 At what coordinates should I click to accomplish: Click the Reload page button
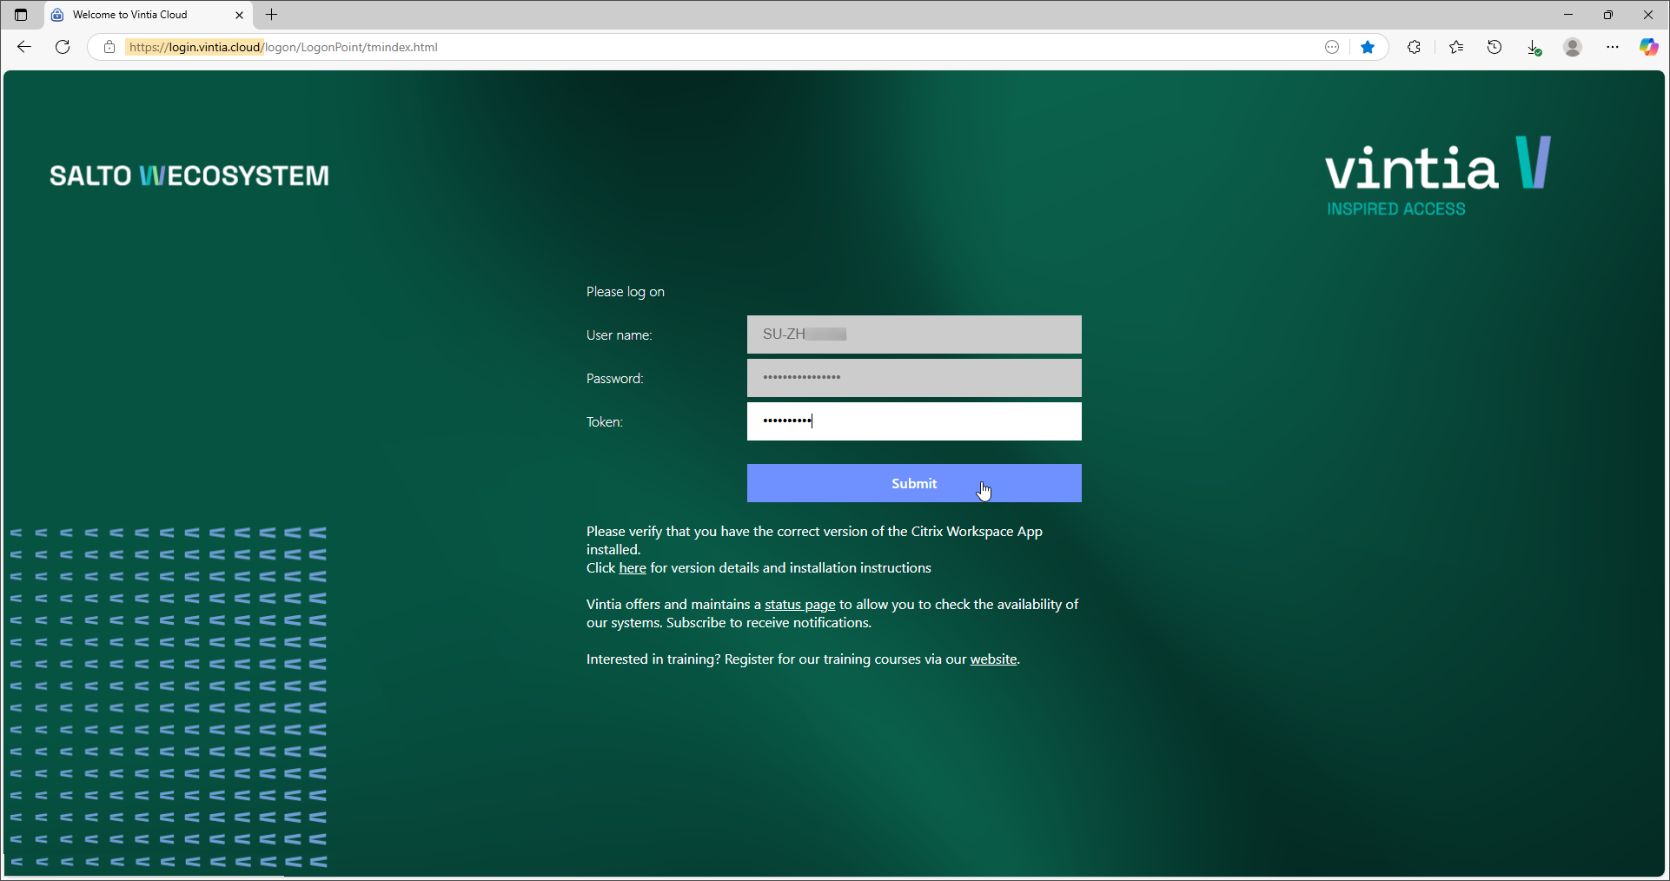[x=62, y=47]
